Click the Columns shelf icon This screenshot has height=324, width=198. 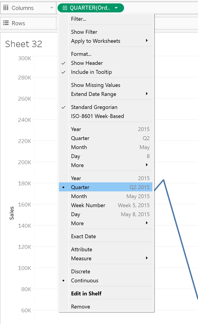pyautogui.click(x=6, y=8)
